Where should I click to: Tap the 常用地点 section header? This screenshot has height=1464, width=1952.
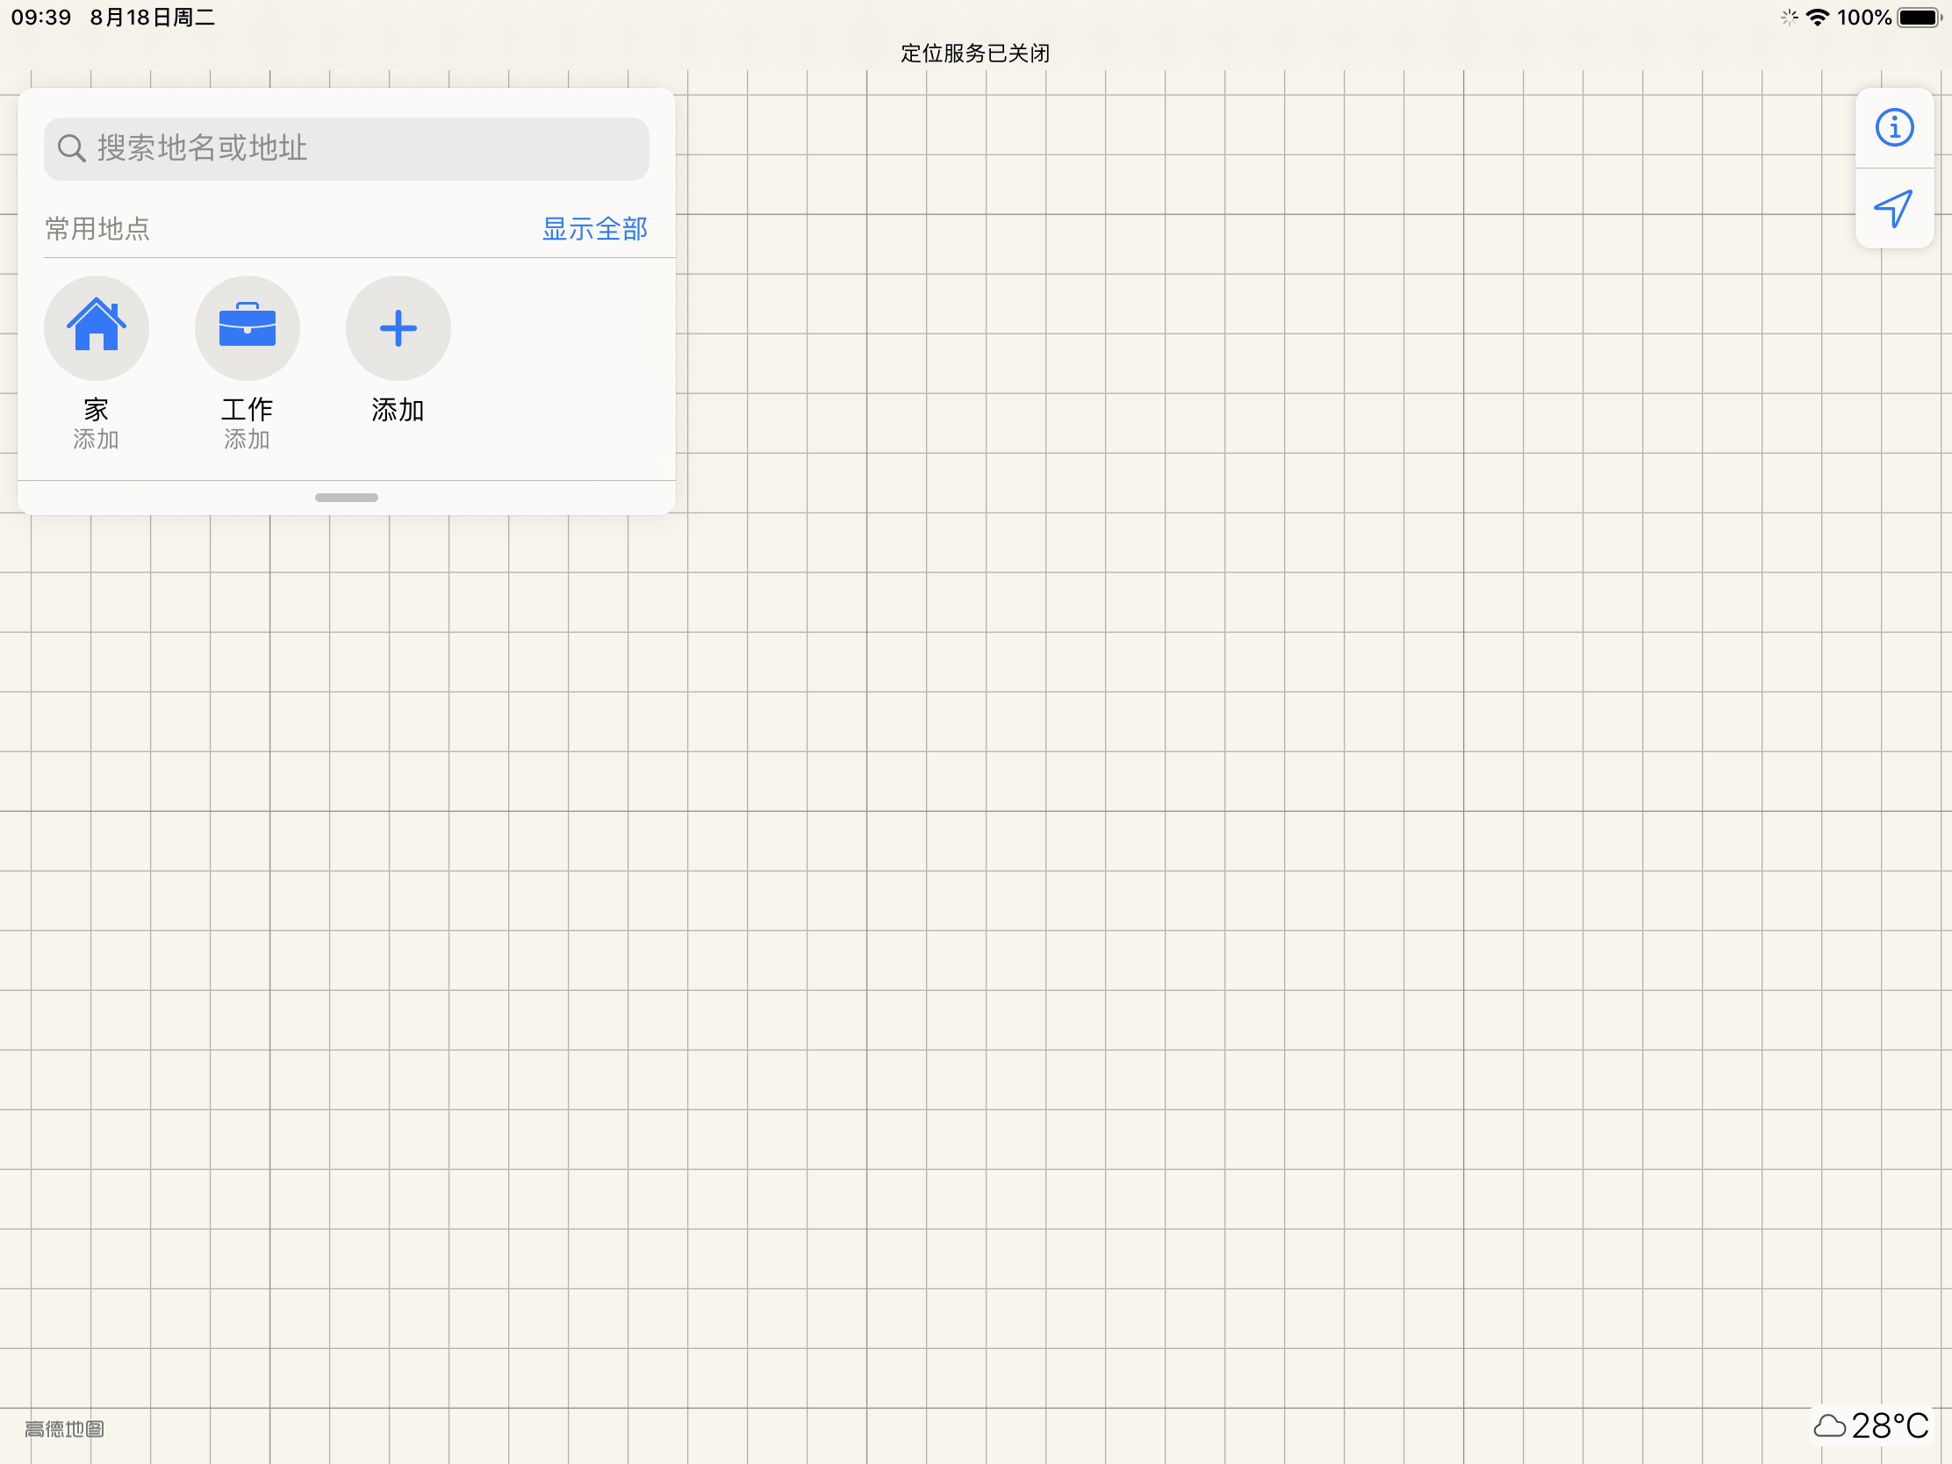tap(98, 229)
